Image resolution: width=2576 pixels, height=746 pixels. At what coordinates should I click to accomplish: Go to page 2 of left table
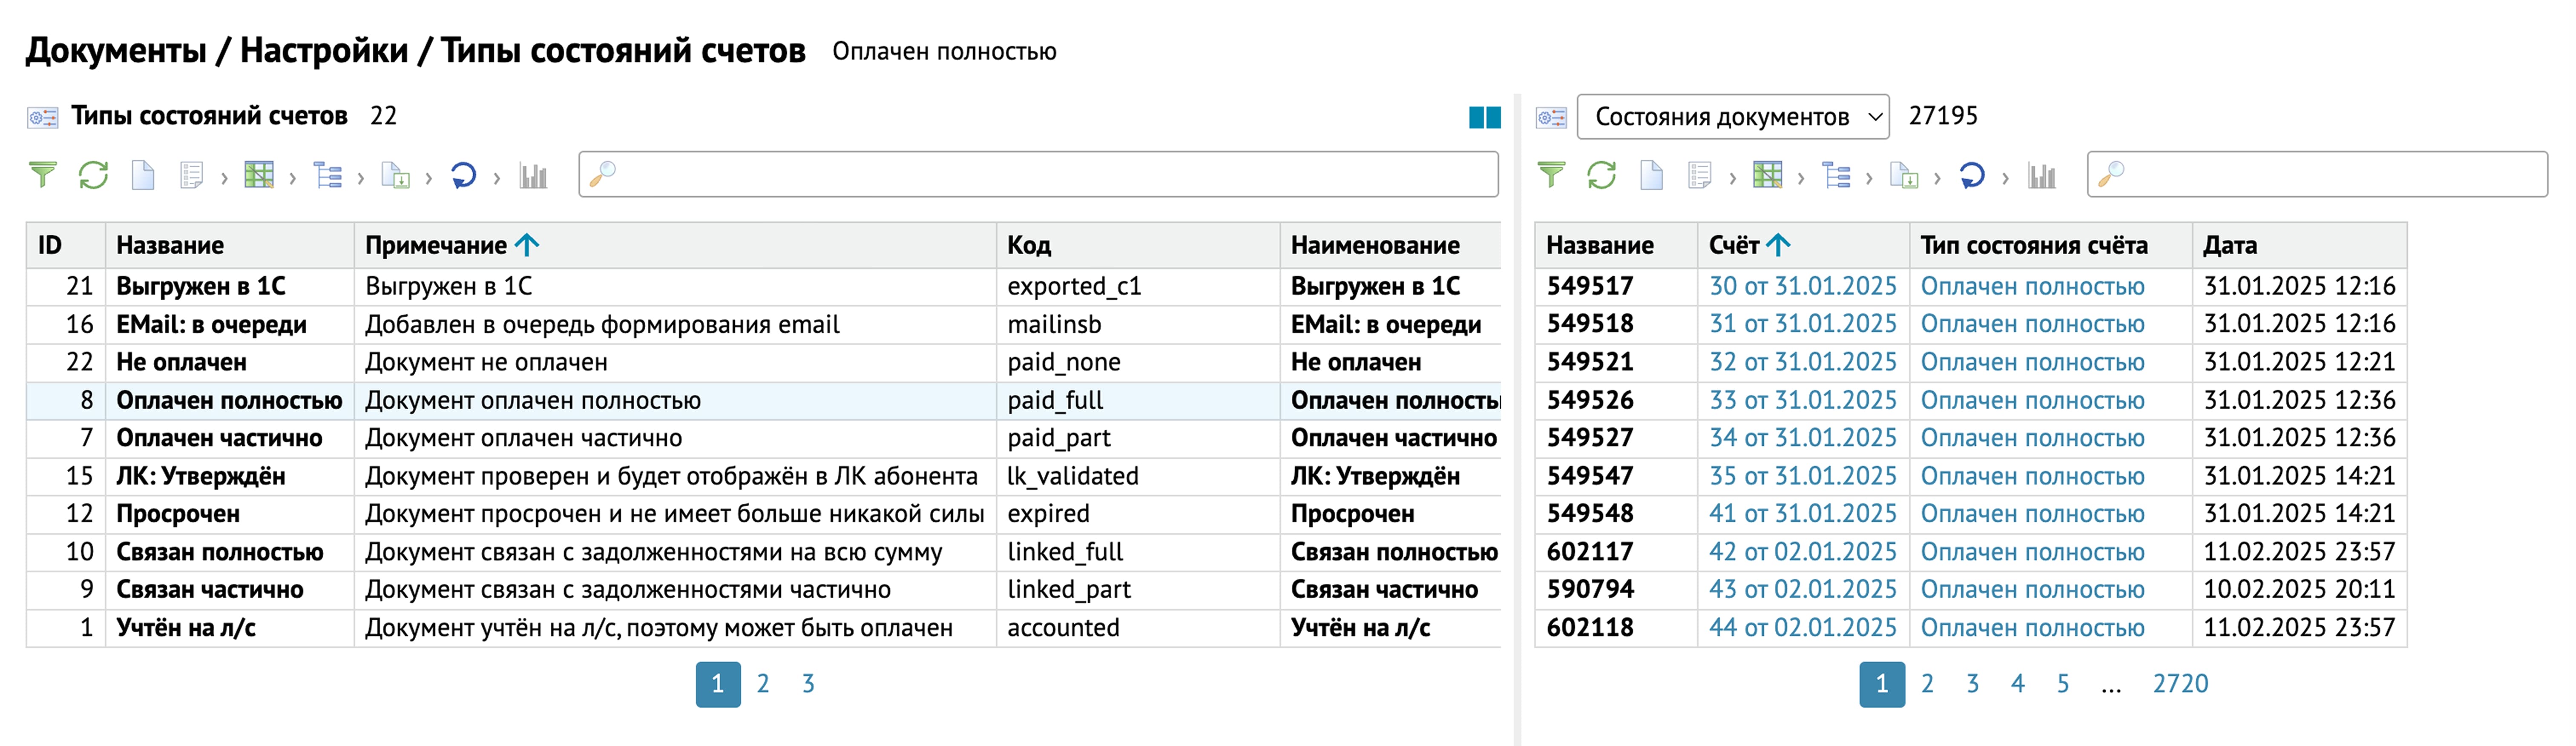coord(763,684)
